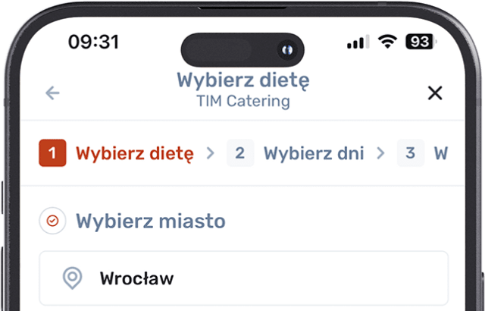
Task: Tap the Wi-Fi status icon
Action: coord(387,42)
